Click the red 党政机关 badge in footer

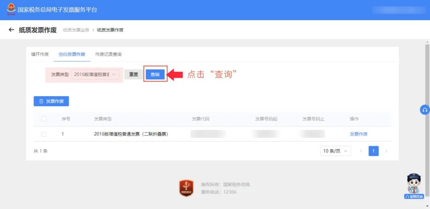pyautogui.click(x=186, y=188)
